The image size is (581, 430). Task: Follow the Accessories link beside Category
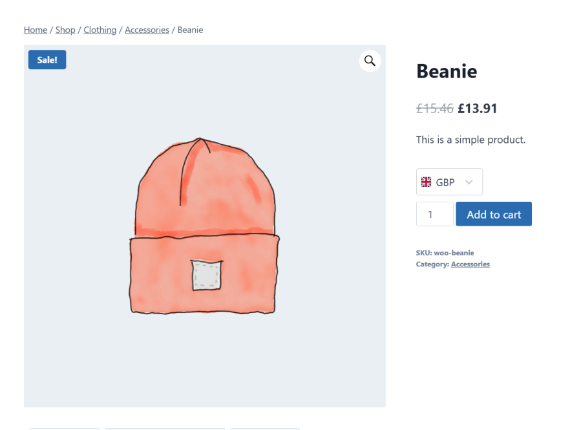tap(470, 264)
